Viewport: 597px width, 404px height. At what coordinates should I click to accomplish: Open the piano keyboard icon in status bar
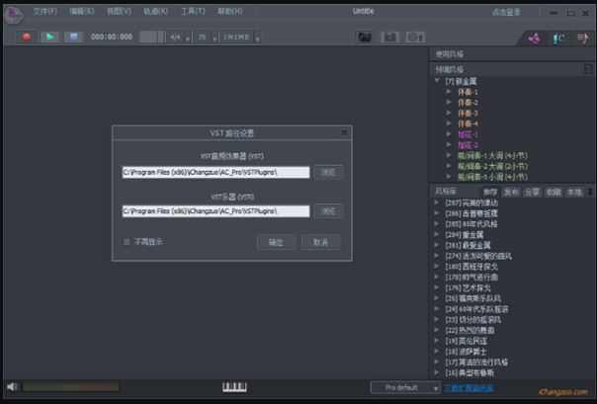coord(234,387)
